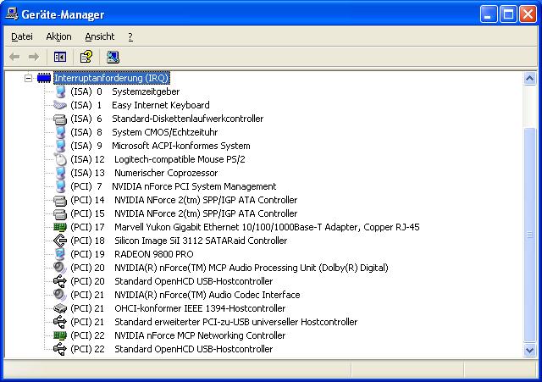Select Numerischer Coprozessor entry
This screenshot has width=542, height=382.
pyautogui.click(x=144, y=173)
